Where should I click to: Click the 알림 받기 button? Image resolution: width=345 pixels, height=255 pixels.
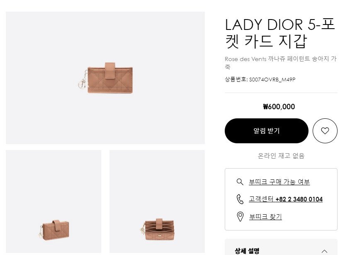(x=267, y=131)
